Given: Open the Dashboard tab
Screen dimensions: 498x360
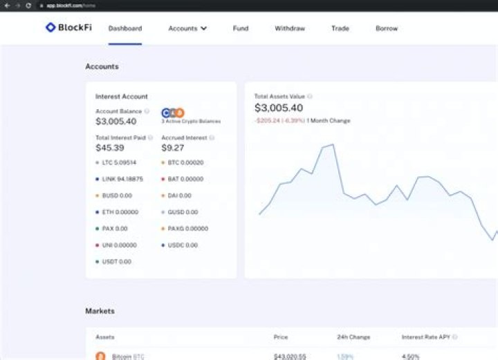Looking at the screenshot, I should point(125,28).
